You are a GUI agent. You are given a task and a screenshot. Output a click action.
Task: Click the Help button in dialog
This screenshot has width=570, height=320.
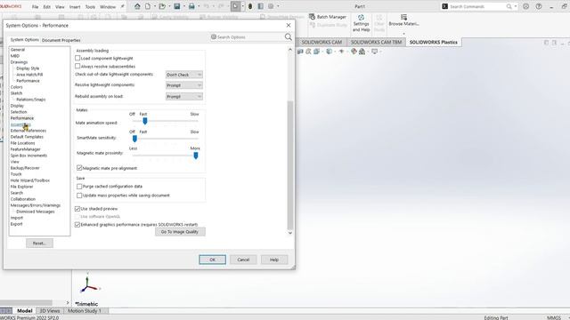274,260
